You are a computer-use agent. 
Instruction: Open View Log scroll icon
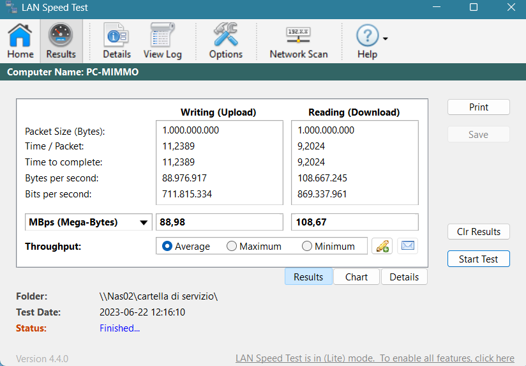162,41
